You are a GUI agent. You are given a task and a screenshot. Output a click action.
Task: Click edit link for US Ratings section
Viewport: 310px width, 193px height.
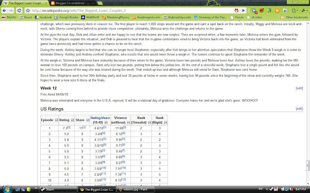pyautogui.click(x=299, y=109)
